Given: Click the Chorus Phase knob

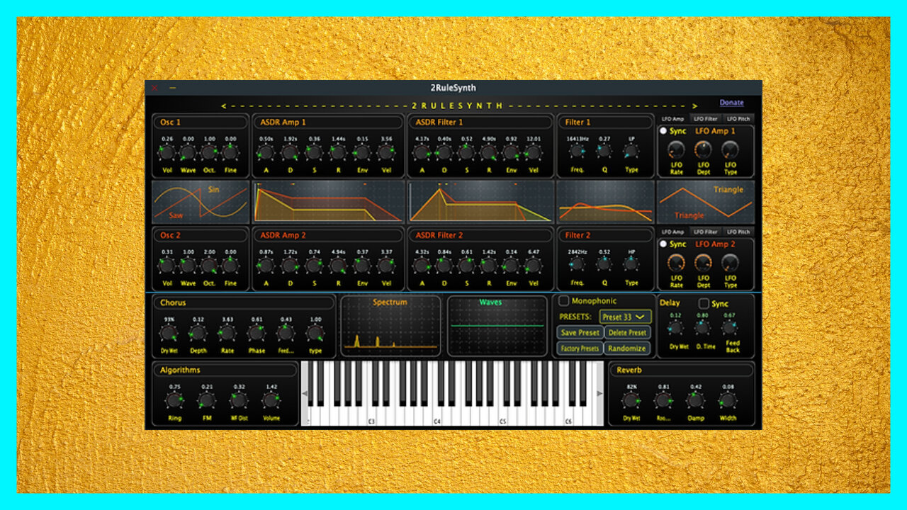Looking at the screenshot, I should (x=257, y=333).
